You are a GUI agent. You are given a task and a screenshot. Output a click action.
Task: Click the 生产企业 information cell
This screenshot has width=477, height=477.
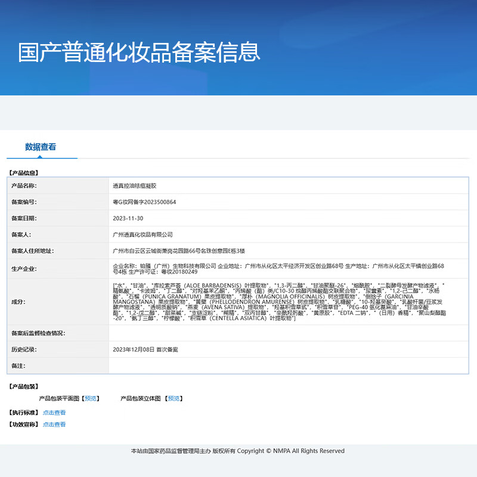(238, 268)
